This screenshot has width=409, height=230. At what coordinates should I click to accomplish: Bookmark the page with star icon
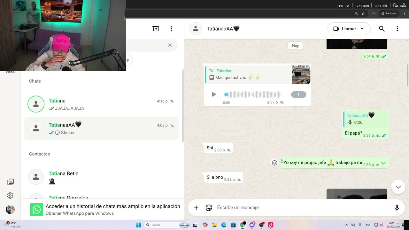[x=363, y=13]
